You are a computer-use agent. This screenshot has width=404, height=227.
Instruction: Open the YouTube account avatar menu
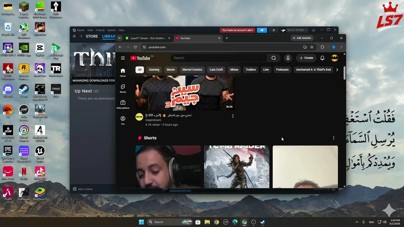[335, 58]
